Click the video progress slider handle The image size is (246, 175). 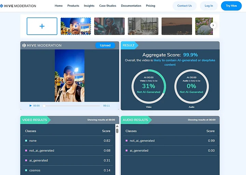click(44, 106)
